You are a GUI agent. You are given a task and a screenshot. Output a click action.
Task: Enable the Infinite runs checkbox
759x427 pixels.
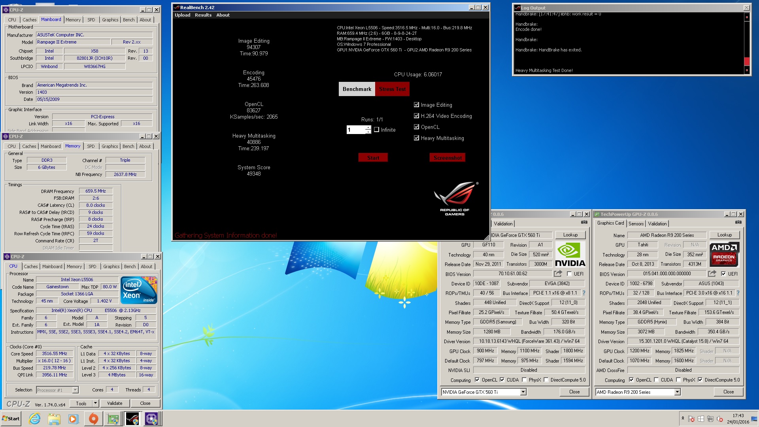tap(376, 130)
